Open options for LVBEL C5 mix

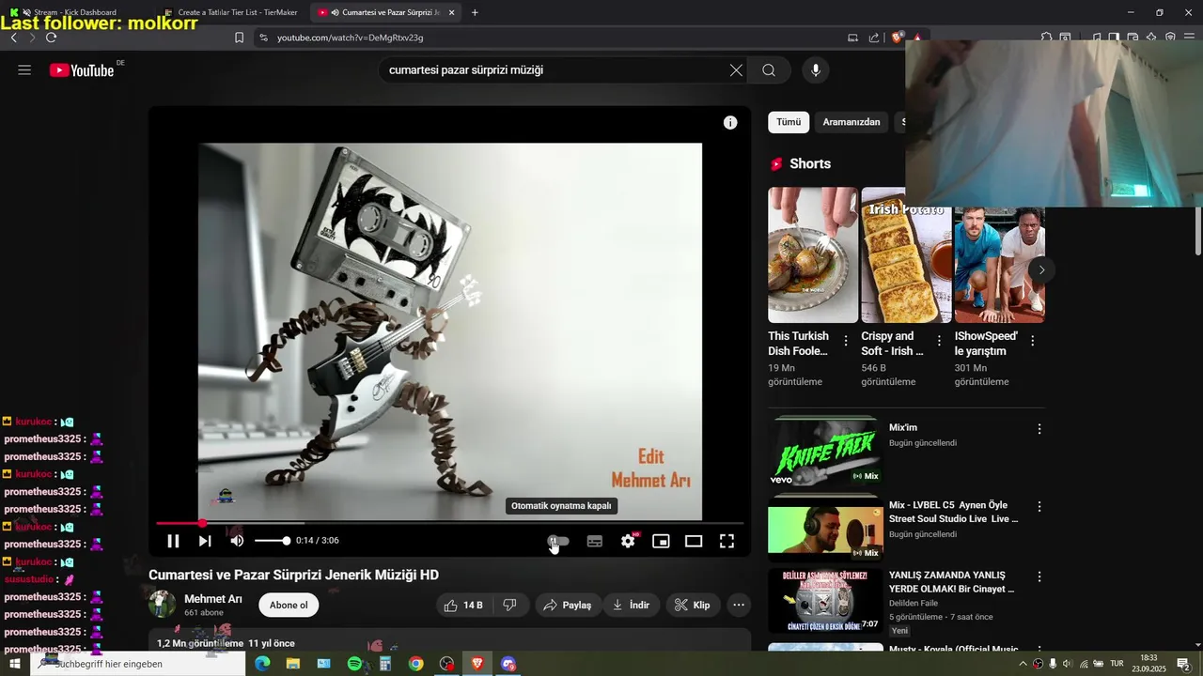pyautogui.click(x=1039, y=507)
